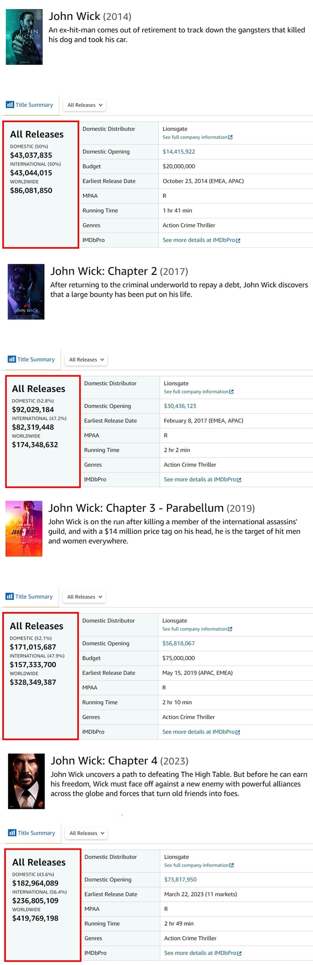The height and width of the screenshot is (965, 313).
Task: Open All Releases dropdown for Chapter 3 Parabellum
Action: click(84, 597)
